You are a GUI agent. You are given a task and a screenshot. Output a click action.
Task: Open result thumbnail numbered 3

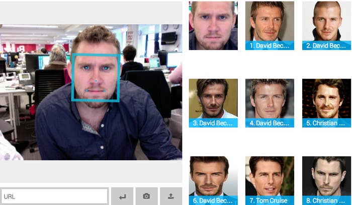click(213, 103)
